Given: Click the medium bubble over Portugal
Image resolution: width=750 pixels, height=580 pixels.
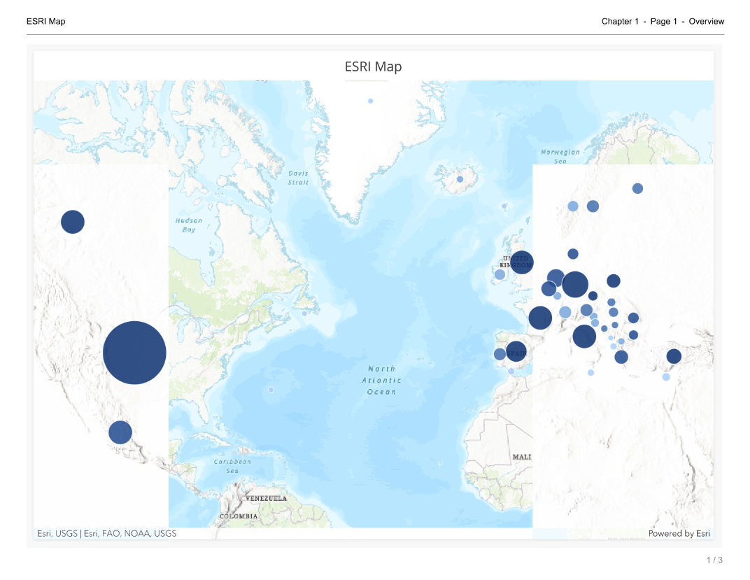Looking at the screenshot, I should coord(500,354).
